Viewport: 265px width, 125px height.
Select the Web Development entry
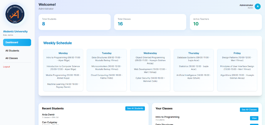pyautogui.click(x=150, y=71)
